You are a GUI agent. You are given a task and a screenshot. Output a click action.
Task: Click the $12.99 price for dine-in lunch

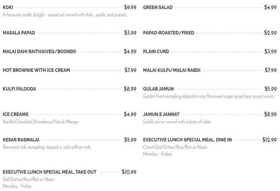click(x=269, y=140)
